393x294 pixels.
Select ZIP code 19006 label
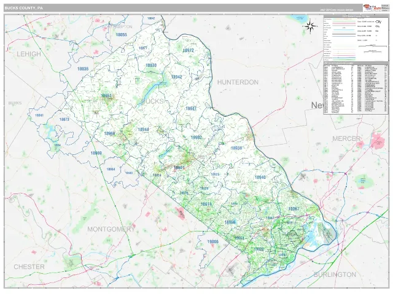click(x=213, y=241)
